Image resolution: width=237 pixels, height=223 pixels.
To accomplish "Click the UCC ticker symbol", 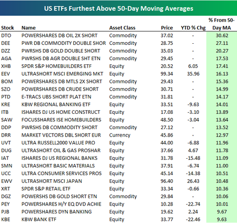I will [6, 173].
